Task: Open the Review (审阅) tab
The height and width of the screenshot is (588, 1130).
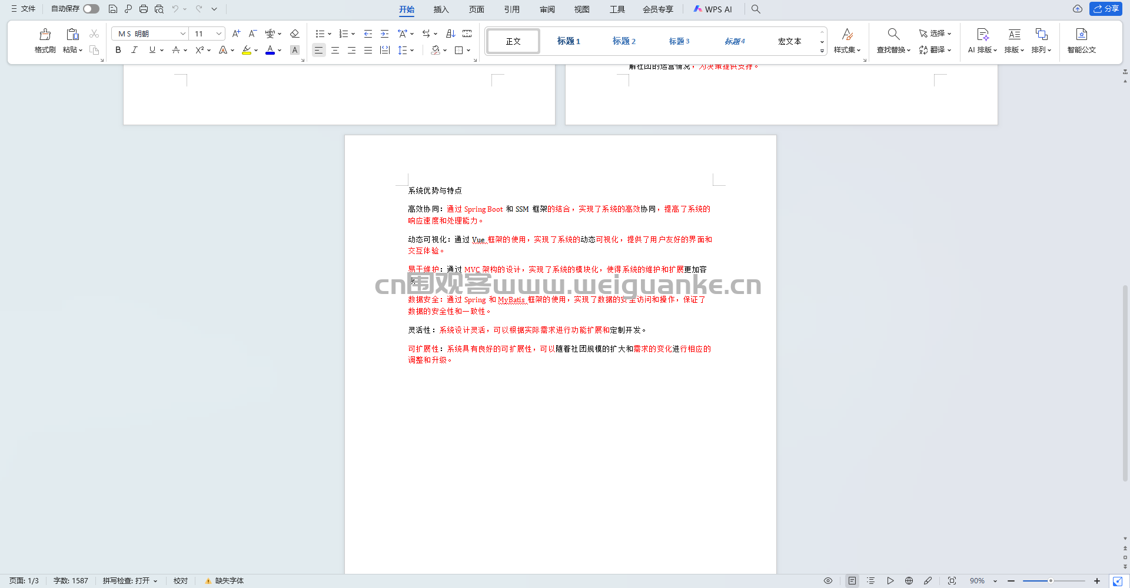Action: coord(547,9)
